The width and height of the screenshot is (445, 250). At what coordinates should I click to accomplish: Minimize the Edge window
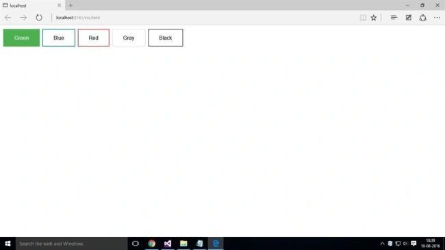click(407, 5)
